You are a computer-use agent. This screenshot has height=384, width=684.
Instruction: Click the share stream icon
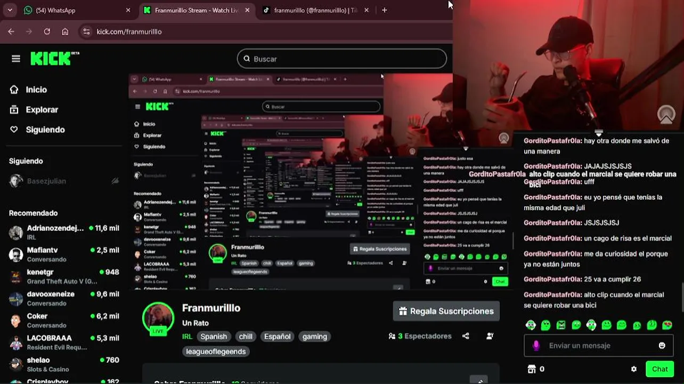point(466,336)
